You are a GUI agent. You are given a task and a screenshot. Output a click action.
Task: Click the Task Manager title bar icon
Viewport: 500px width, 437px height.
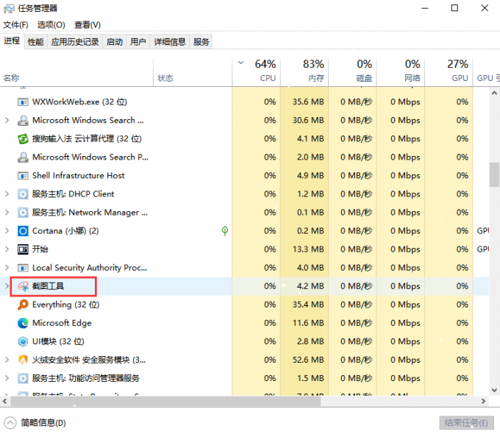tap(9, 8)
